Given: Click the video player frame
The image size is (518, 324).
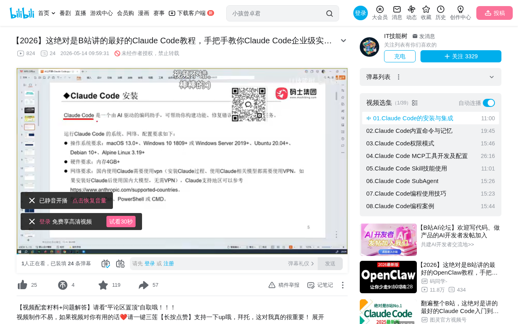Looking at the screenshot, I should click(182, 161).
